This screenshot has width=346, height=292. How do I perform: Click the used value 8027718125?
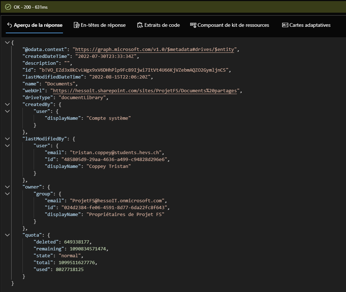tap(70, 269)
